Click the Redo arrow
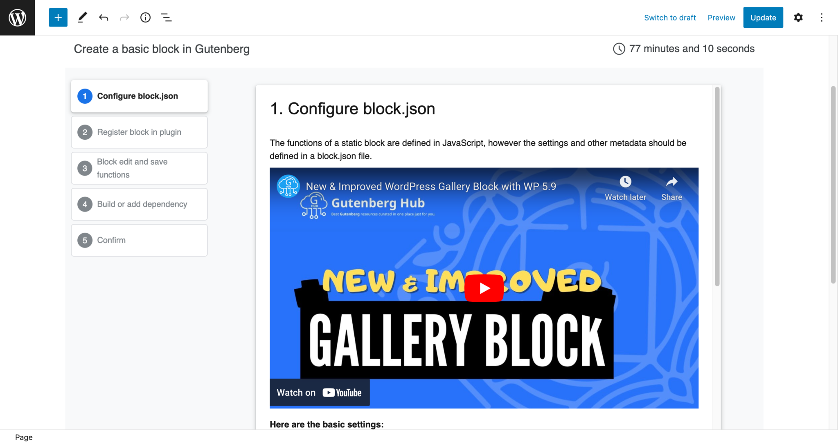 click(124, 17)
